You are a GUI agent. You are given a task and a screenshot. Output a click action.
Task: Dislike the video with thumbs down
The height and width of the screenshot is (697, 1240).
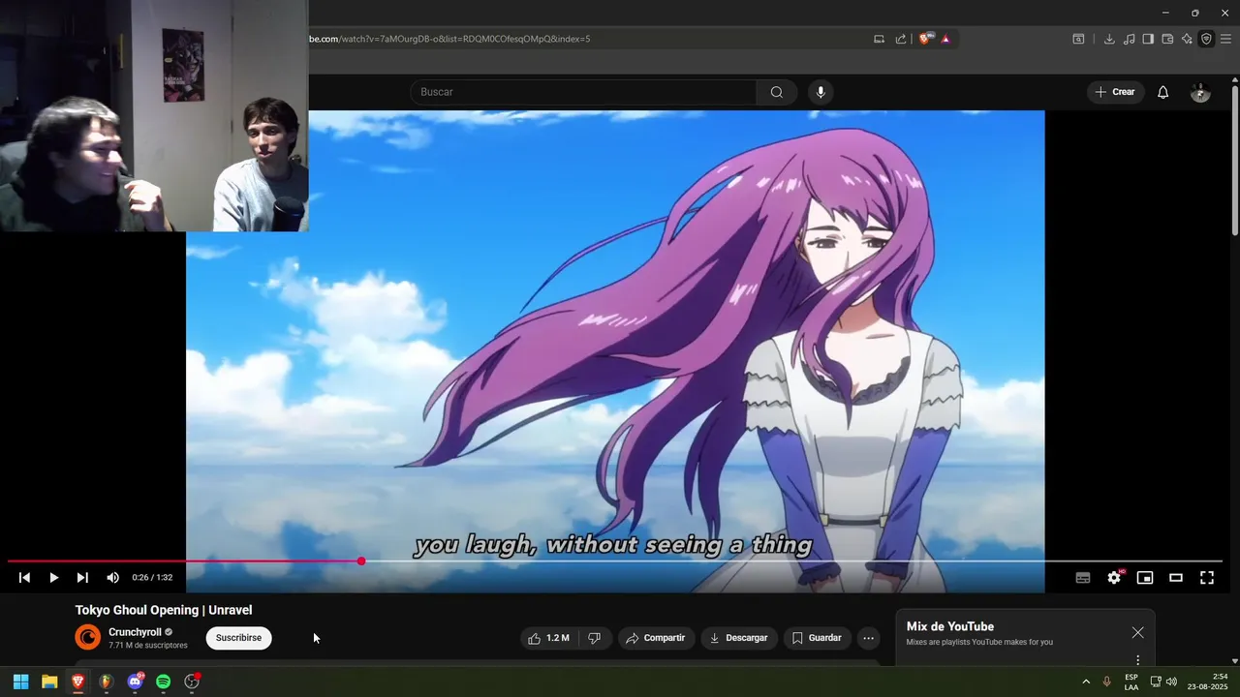click(x=594, y=638)
